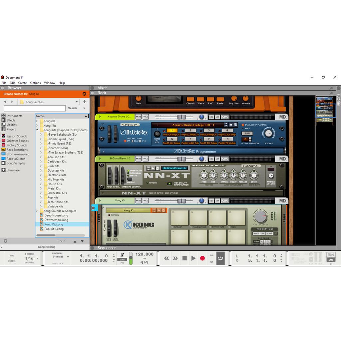Mute the Acoustic Drums mix channel
The height and width of the screenshot is (341, 341).
(x=138, y=117)
